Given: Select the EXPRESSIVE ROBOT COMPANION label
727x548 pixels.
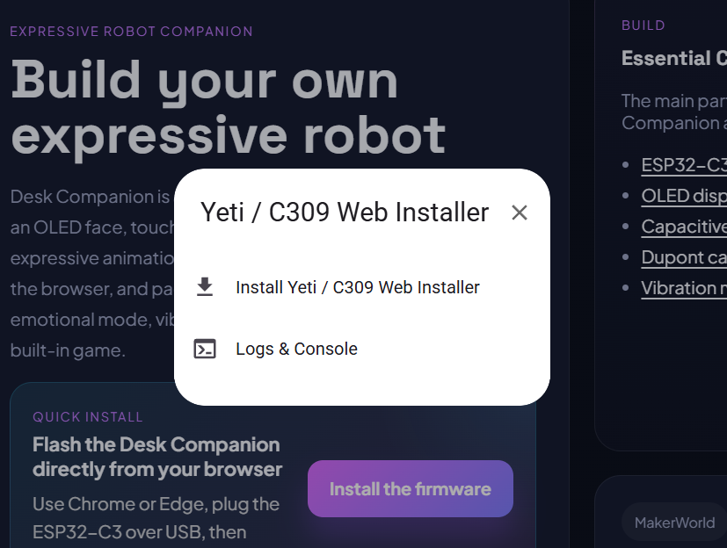Looking at the screenshot, I should pos(131,31).
